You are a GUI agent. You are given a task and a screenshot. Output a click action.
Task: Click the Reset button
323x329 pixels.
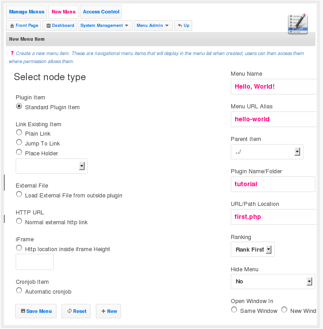[x=76, y=311]
